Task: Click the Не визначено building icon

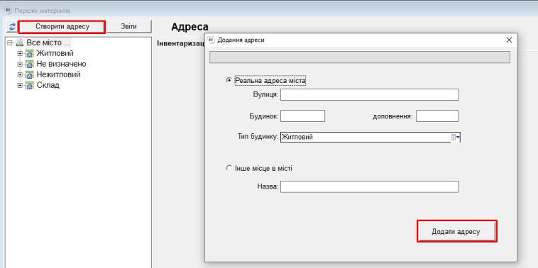Action: (30, 65)
